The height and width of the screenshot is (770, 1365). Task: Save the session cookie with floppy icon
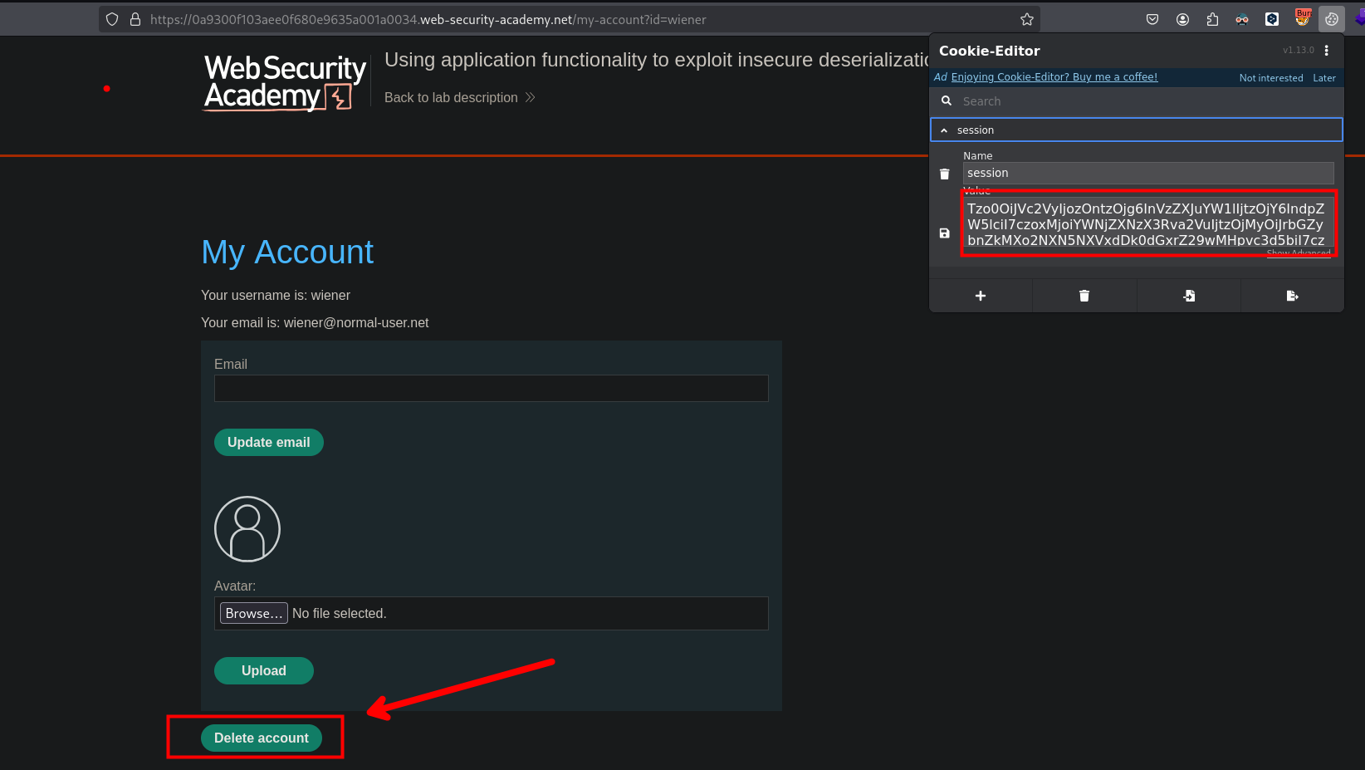(x=944, y=233)
